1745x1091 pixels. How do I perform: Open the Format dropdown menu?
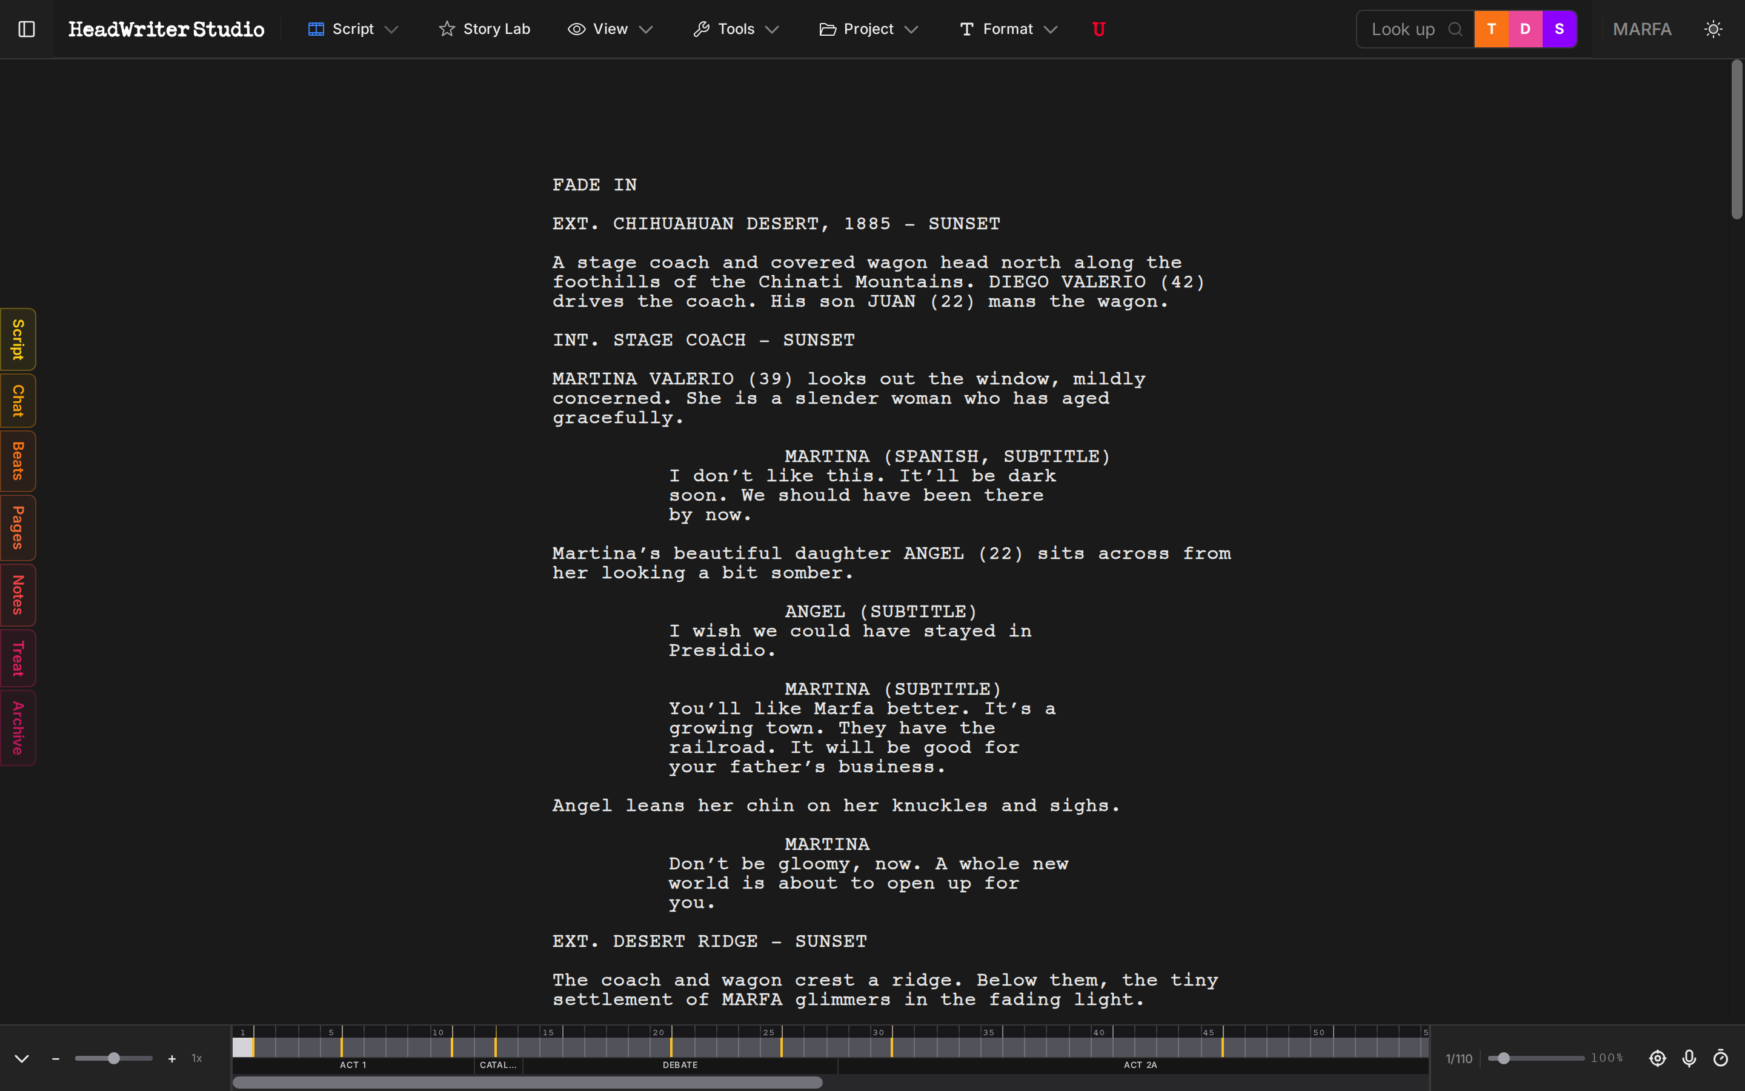1008,29
